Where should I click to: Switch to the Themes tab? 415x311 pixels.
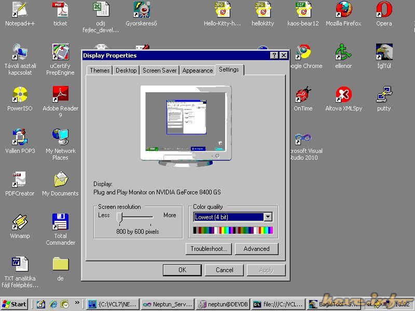[100, 70]
